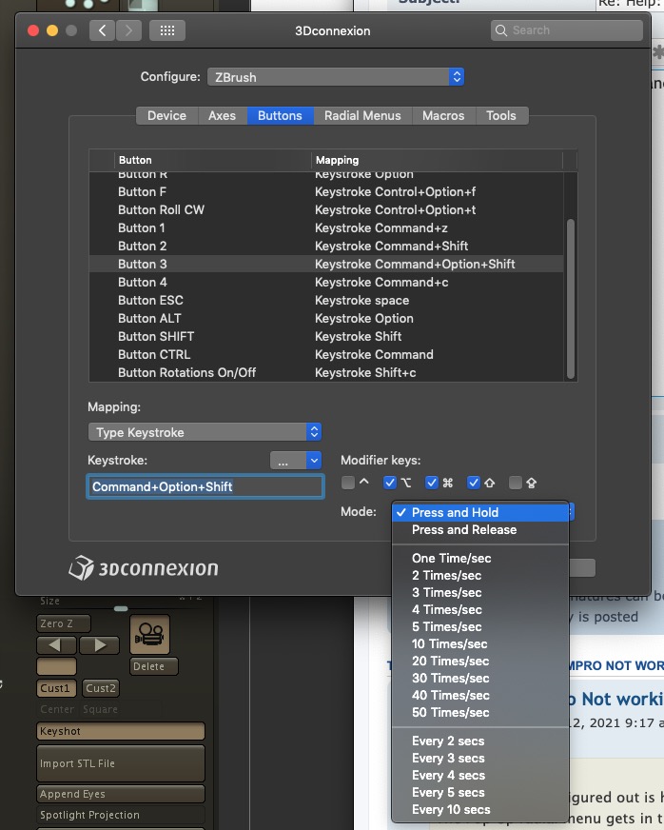The width and height of the screenshot is (664, 830).
Task: Choose 50 Times/sec repeat mode
Action: coord(480,713)
